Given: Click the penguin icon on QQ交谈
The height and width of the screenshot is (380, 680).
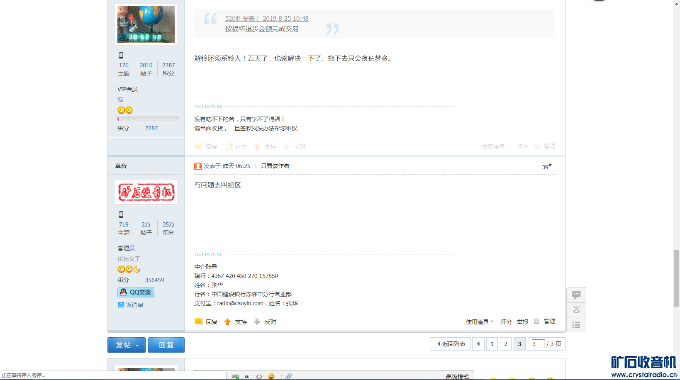Looking at the screenshot, I should click(x=123, y=292).
